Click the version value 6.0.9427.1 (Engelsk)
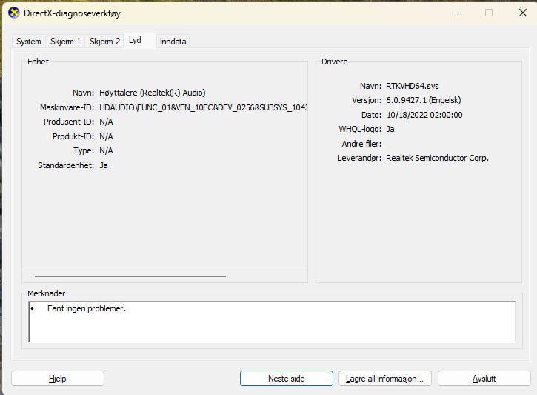537x395 pixels. click(x=424, y=100)
